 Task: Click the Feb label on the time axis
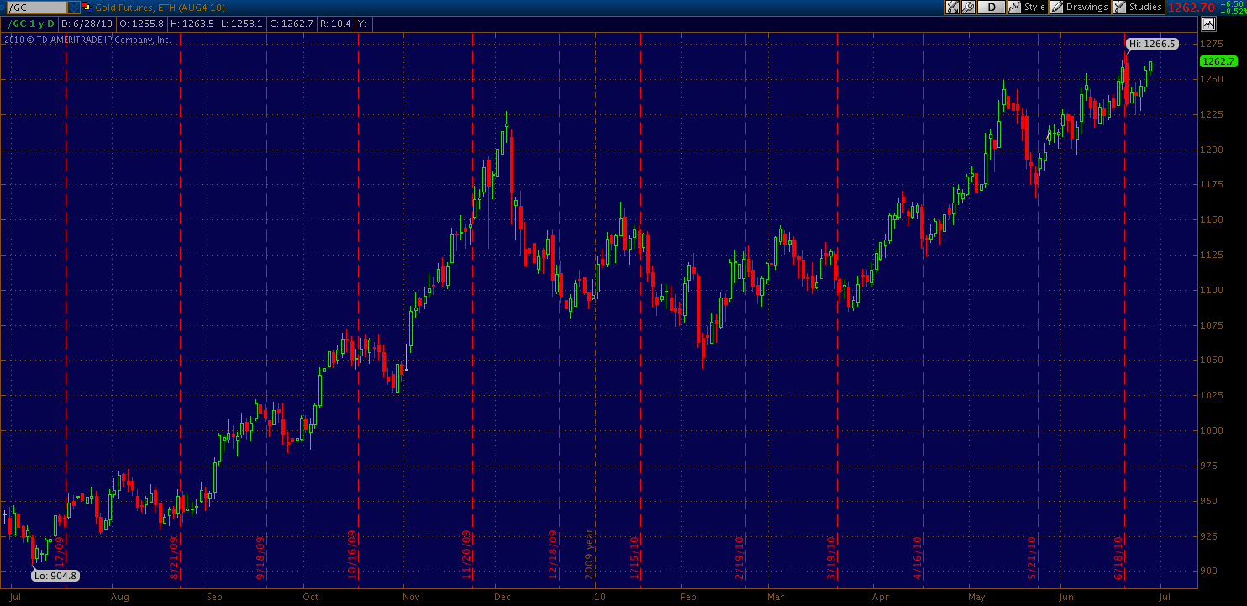[688, 597]
